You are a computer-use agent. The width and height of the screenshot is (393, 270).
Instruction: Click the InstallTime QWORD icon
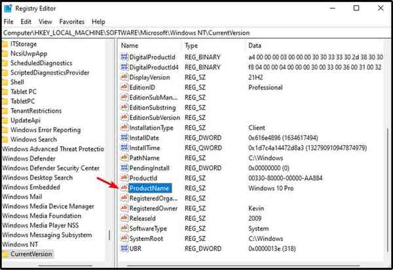click(124, 147)
